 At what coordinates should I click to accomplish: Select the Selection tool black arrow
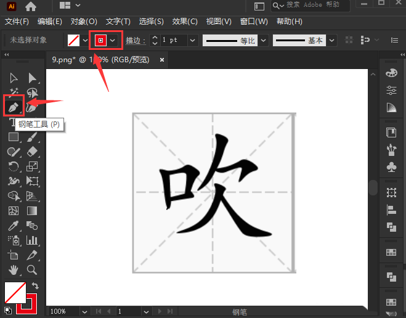14,78
